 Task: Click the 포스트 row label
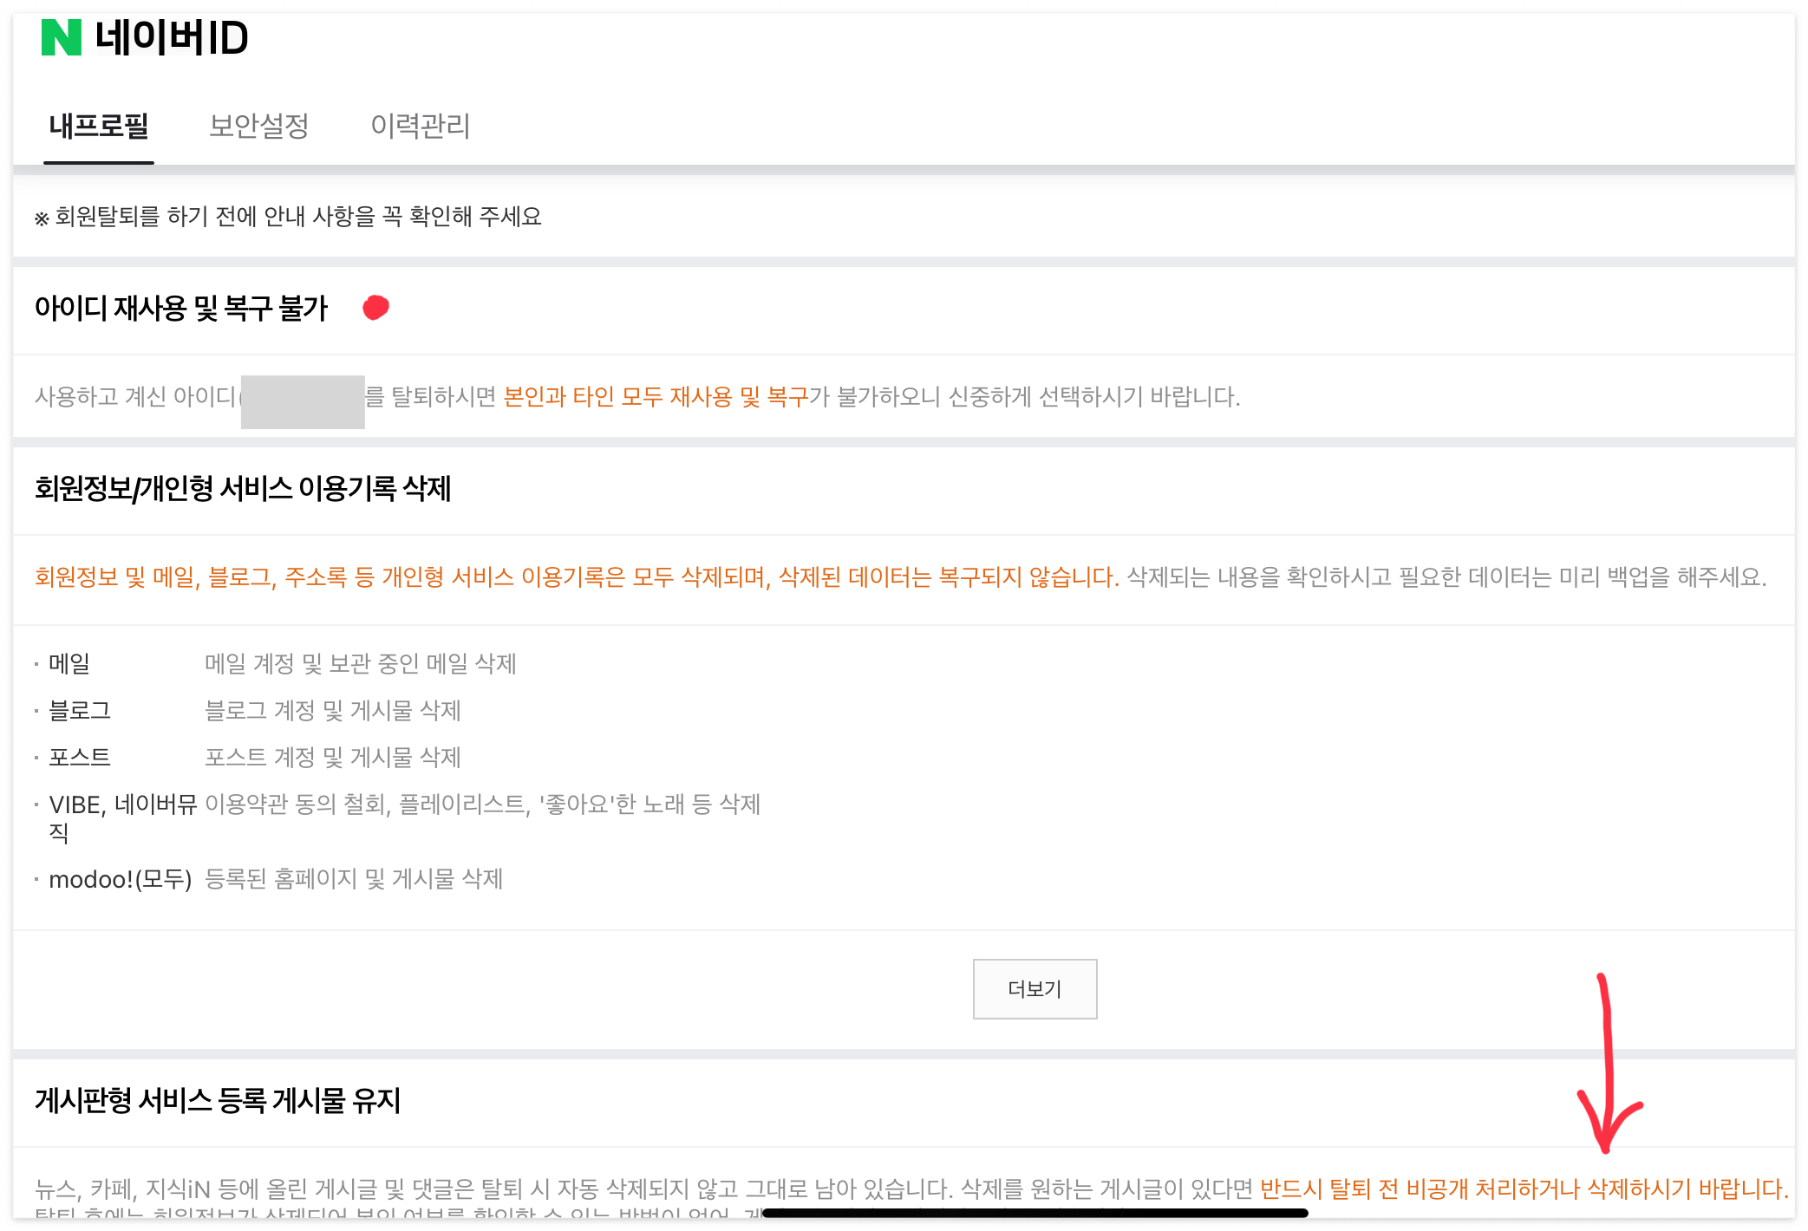80,758
